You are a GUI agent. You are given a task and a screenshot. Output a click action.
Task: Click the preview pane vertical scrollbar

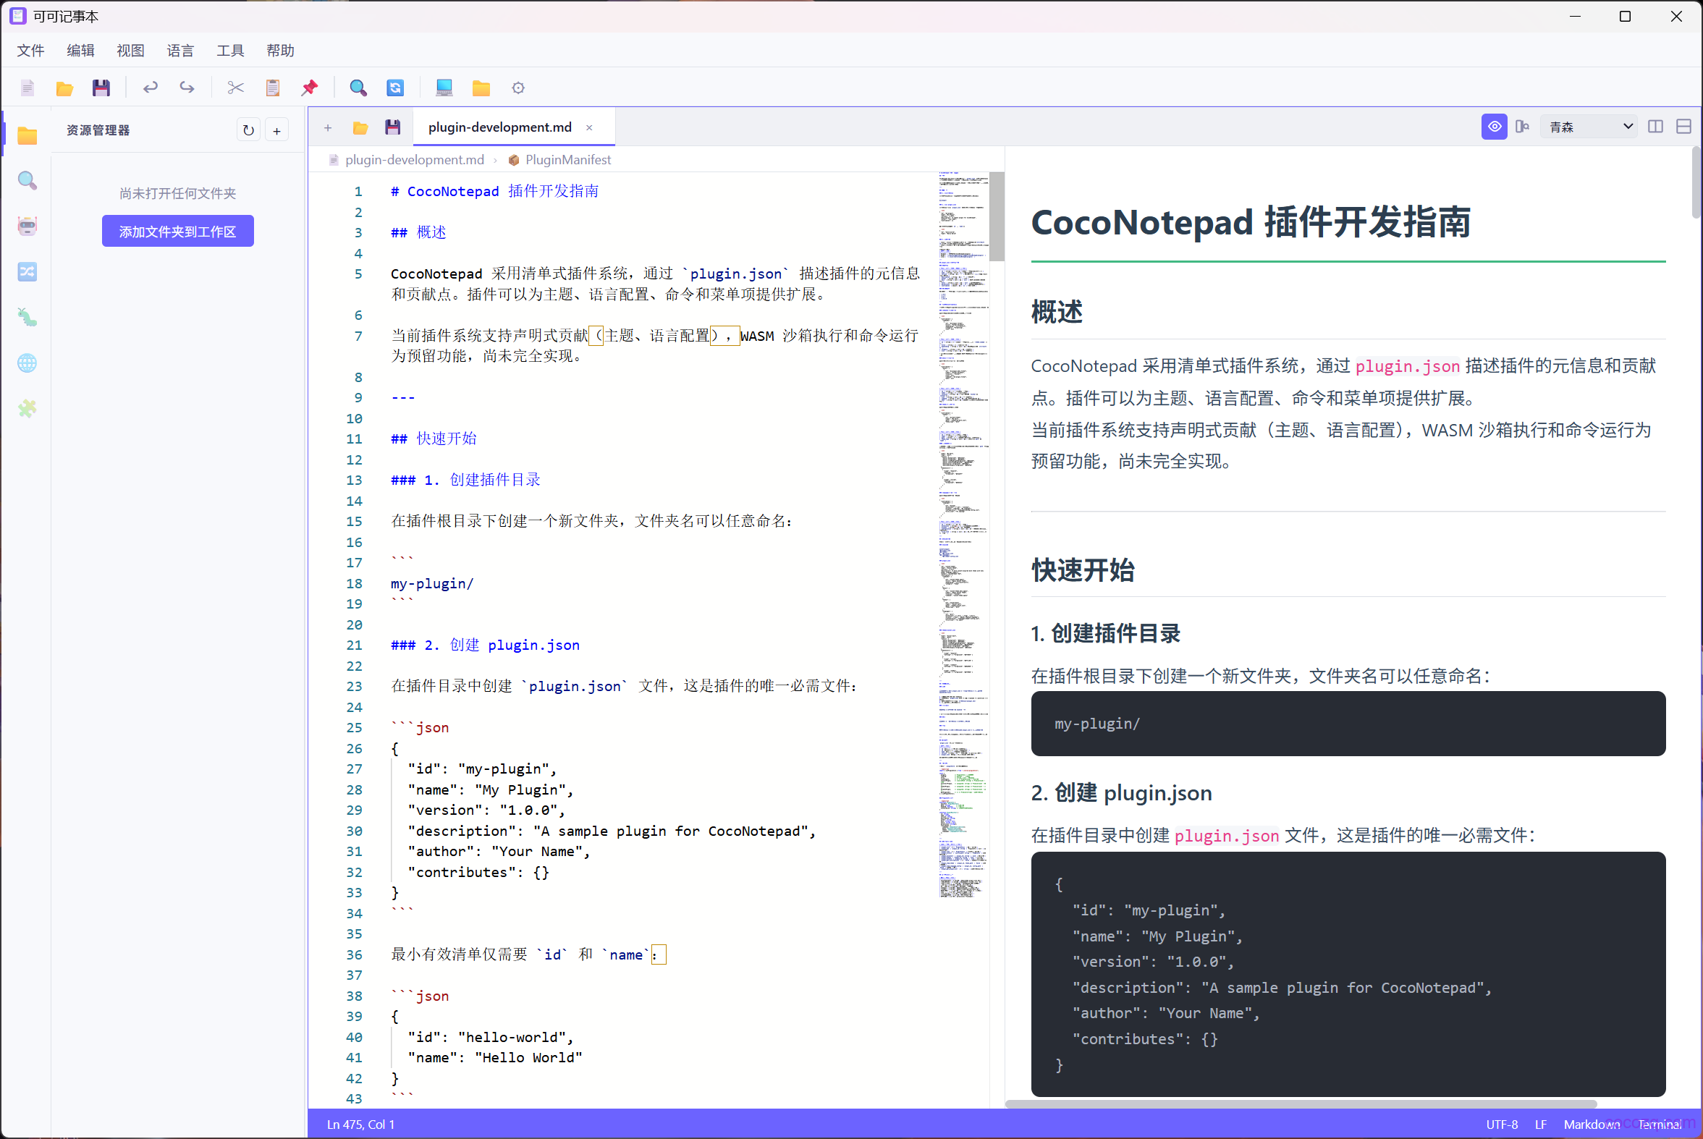click(x=1696, y=182)
